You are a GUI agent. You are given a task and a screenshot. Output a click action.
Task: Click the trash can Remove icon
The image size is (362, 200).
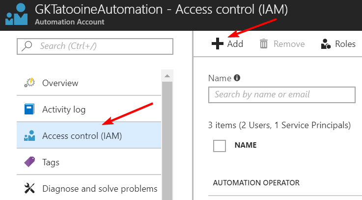click(x=264, y=44)
